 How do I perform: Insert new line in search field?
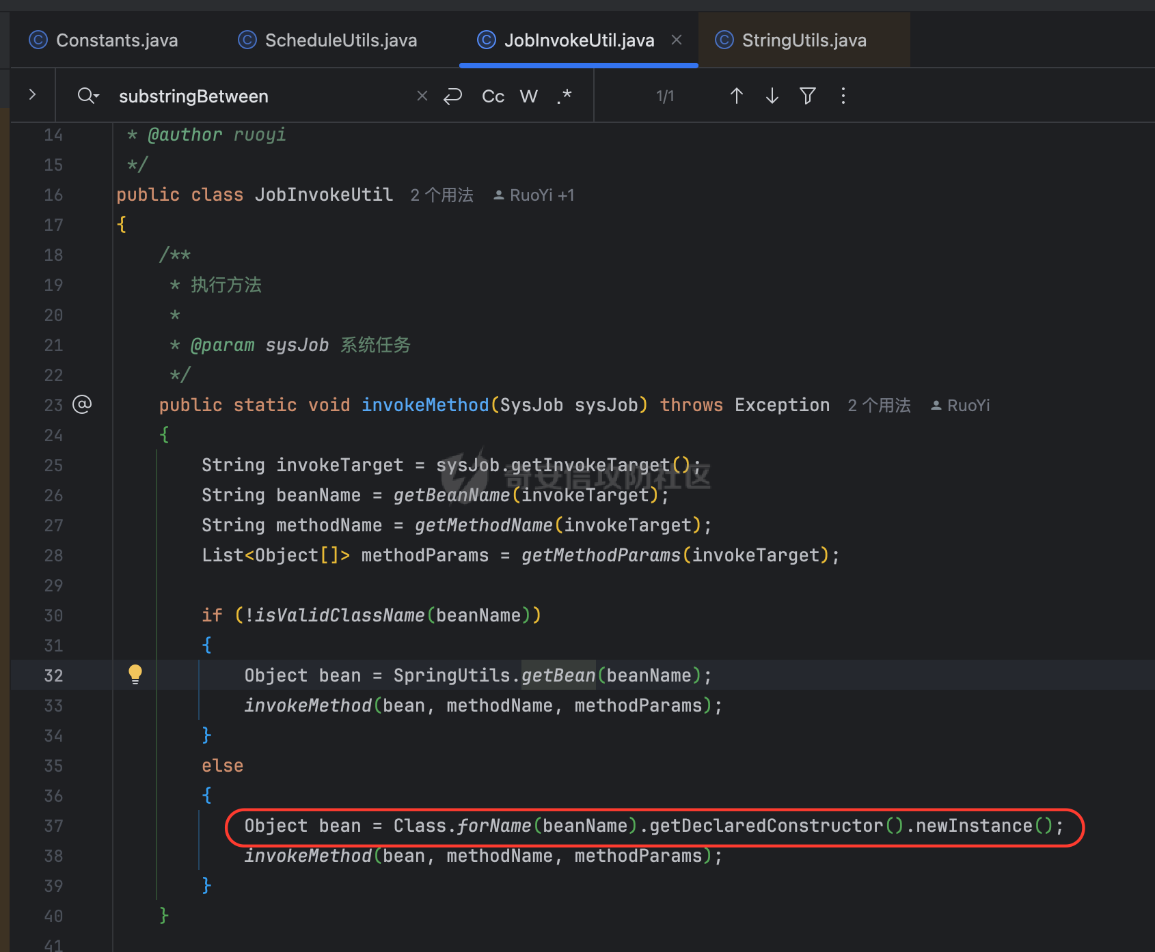452,96
